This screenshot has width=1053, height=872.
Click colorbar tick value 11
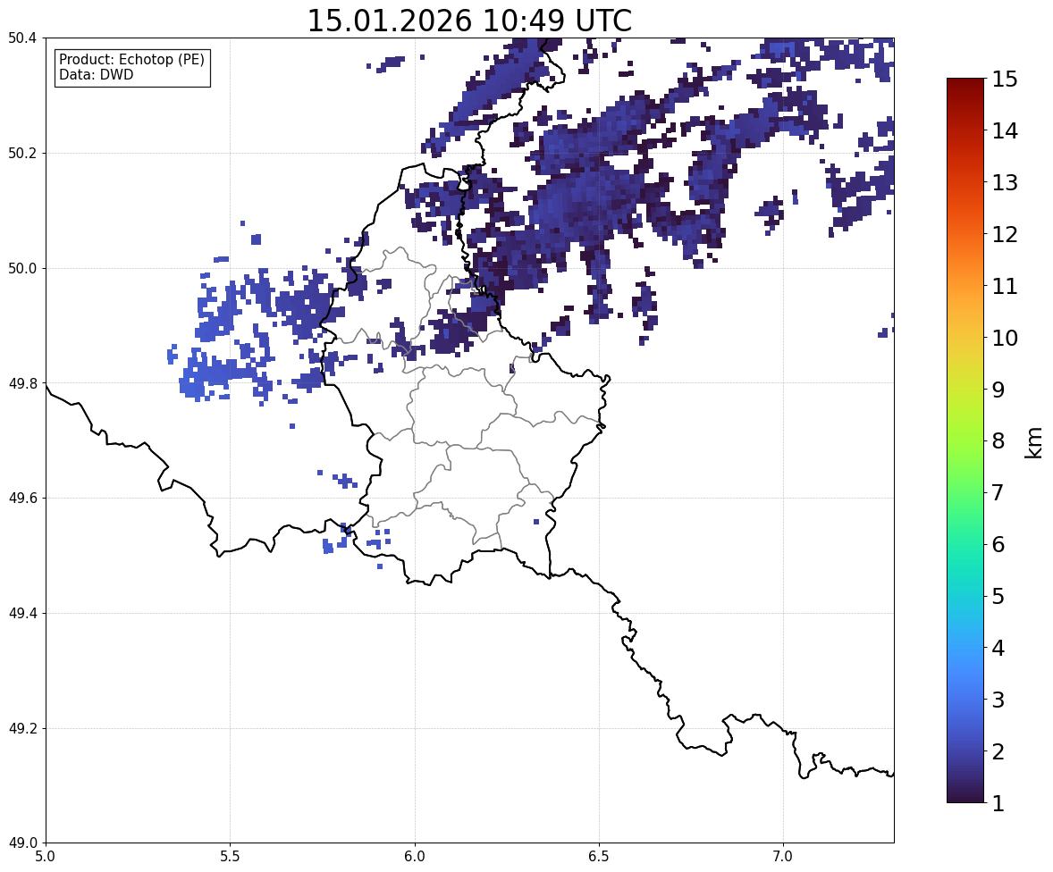(x=1005, y=286)
